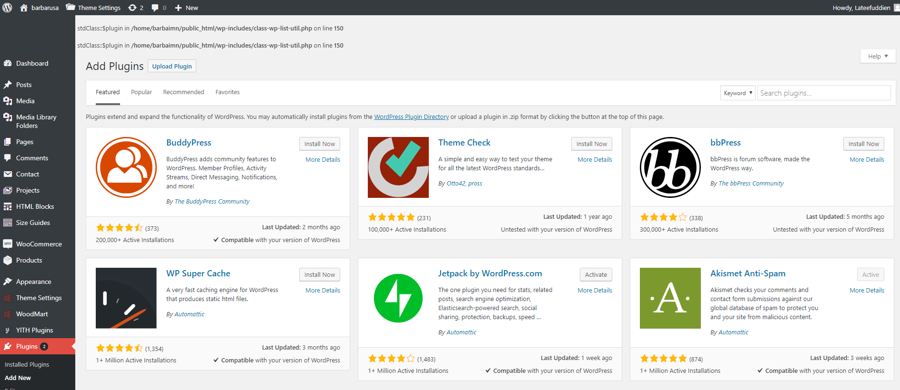The image size is (900, 390).
Task: Click the Akismet plugin logo
Action: [670, 298]
